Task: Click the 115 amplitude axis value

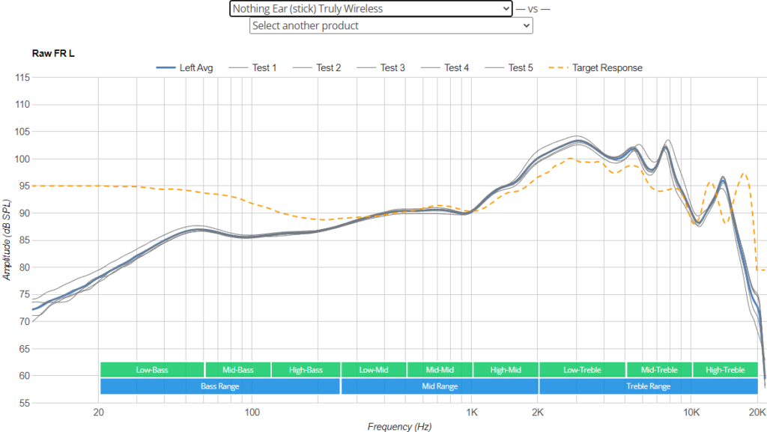Action: point(22,77)
